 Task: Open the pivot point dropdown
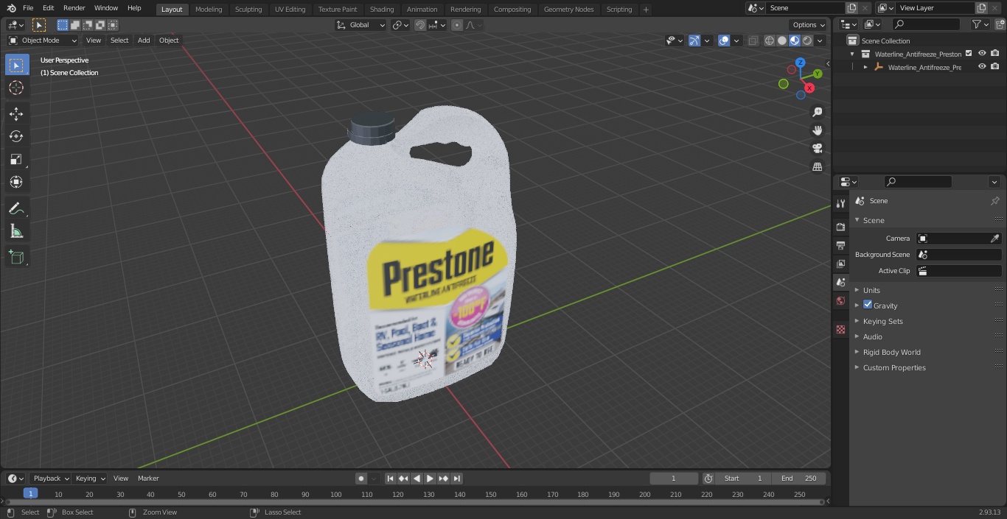pyautogui.click(x=400, y=25)
